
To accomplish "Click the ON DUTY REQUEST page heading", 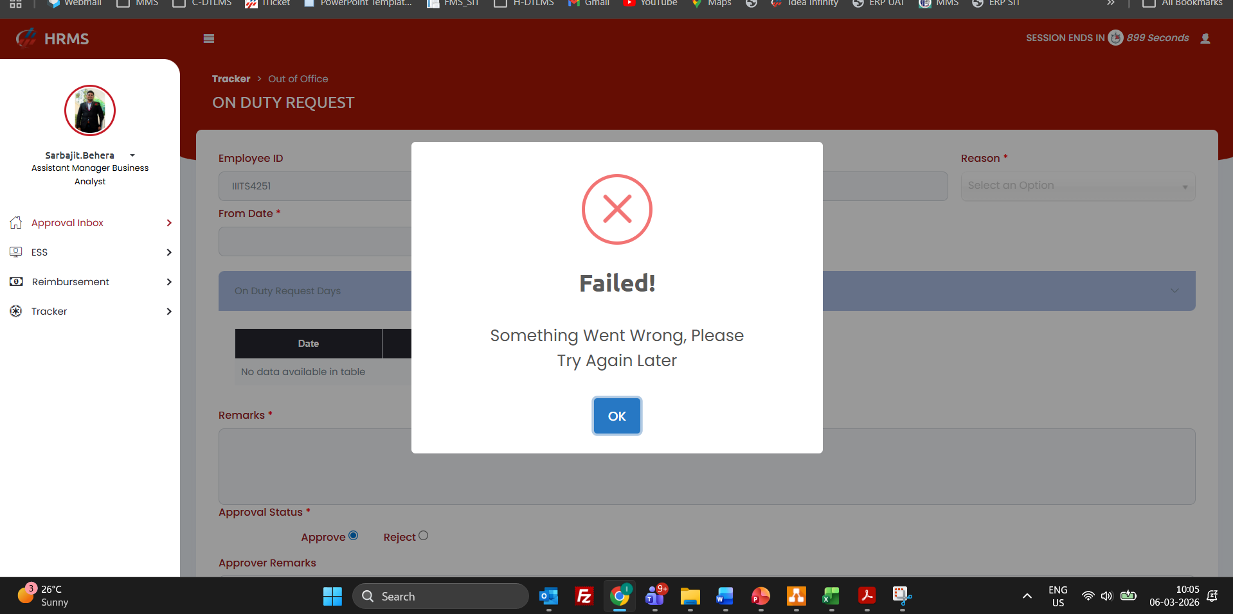I will pyautogui.click(x=283, y=103).
